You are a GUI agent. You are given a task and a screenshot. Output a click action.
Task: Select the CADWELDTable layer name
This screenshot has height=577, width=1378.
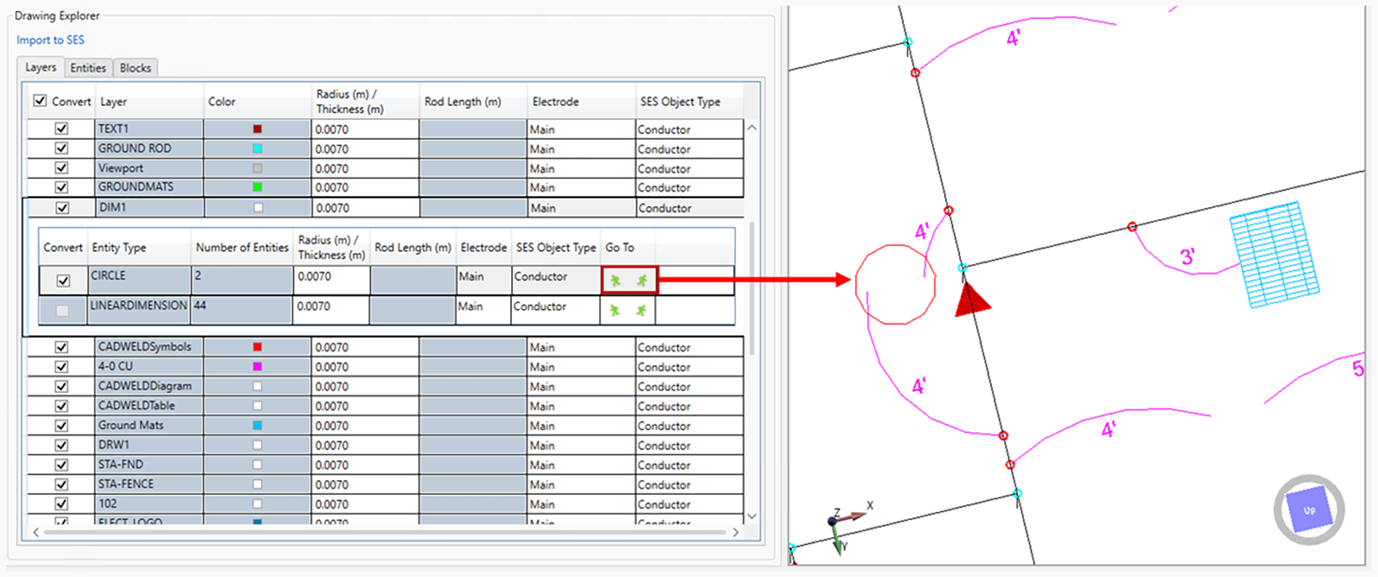[x=136, y=406]
